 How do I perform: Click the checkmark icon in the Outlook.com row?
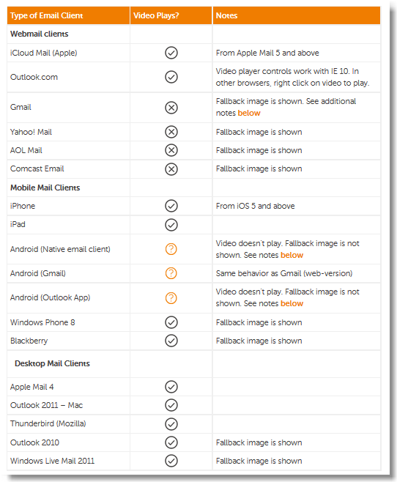(171, 77)
